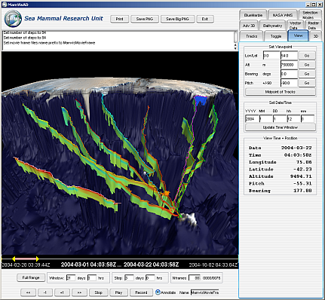Screen dimensions: 325x300
Task: Click the Stop button
Action: click(x=98, y=292)
